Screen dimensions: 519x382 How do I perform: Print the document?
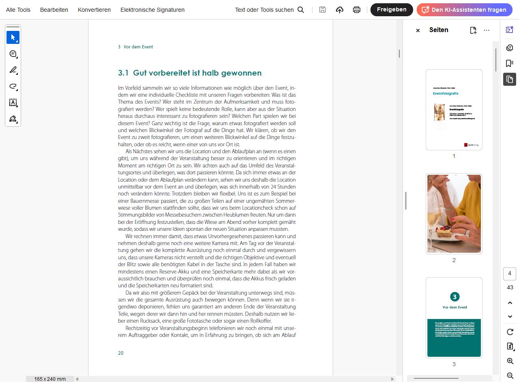point(357,10)
